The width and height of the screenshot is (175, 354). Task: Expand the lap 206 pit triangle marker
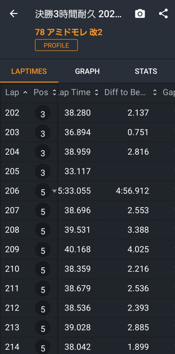tap(54, 191)
